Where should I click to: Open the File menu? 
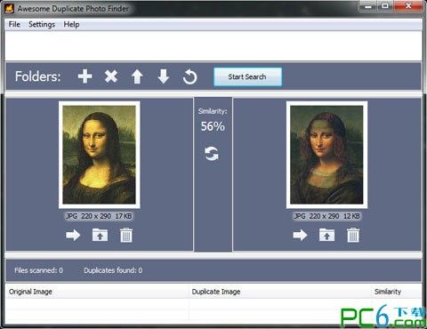coord(14,24)
